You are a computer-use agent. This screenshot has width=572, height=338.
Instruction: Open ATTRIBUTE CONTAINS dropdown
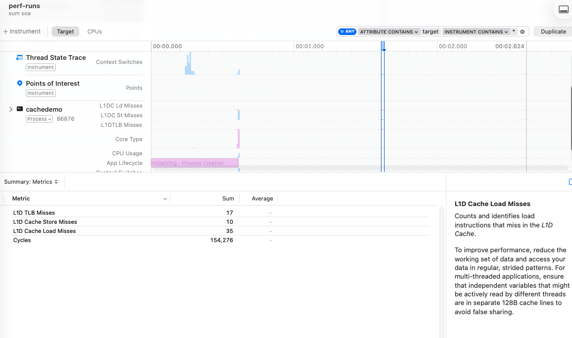[389, 32]
